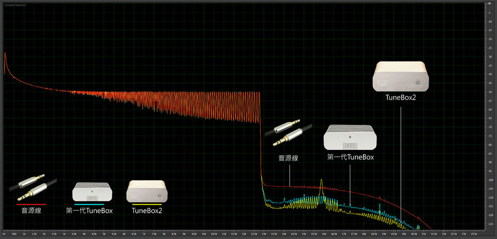Click the 20k mark on the frequency ruler
497x239 pixels.
click(x=404, y=234)
